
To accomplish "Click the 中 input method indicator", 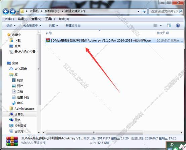I will pyautogui.click(x=172, y=145).
